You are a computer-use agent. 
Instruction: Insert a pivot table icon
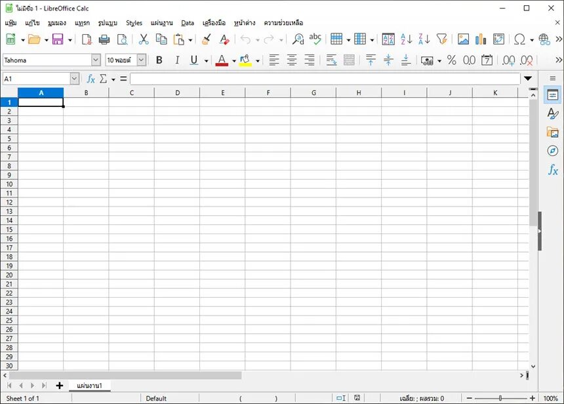498,39
